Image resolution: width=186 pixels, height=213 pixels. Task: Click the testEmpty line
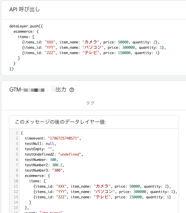tap(39, 149)
